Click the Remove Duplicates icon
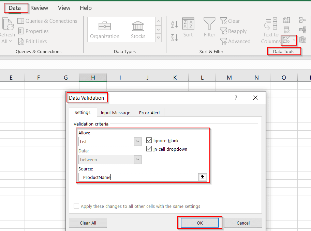Image resolution: width=311 pixels, height=231 pixels. tap(286, 30)
